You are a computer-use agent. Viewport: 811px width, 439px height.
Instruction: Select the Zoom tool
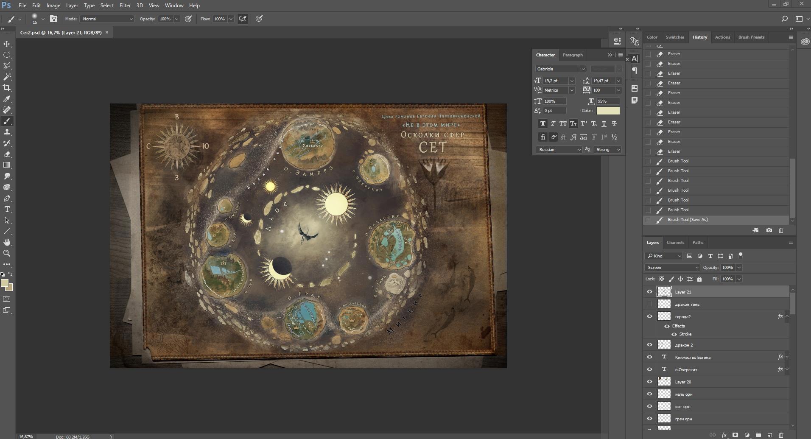[7, 253]
